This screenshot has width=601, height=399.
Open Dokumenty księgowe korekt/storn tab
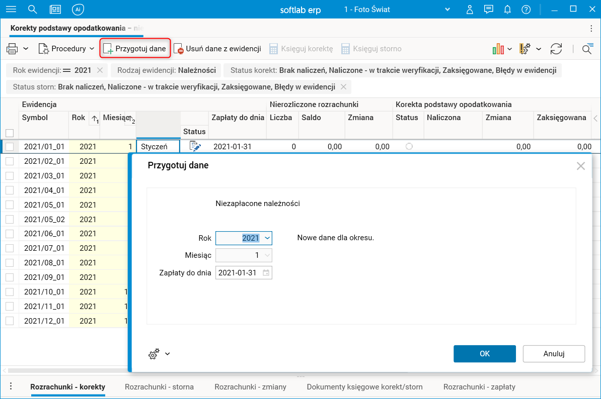pos(364,387)
